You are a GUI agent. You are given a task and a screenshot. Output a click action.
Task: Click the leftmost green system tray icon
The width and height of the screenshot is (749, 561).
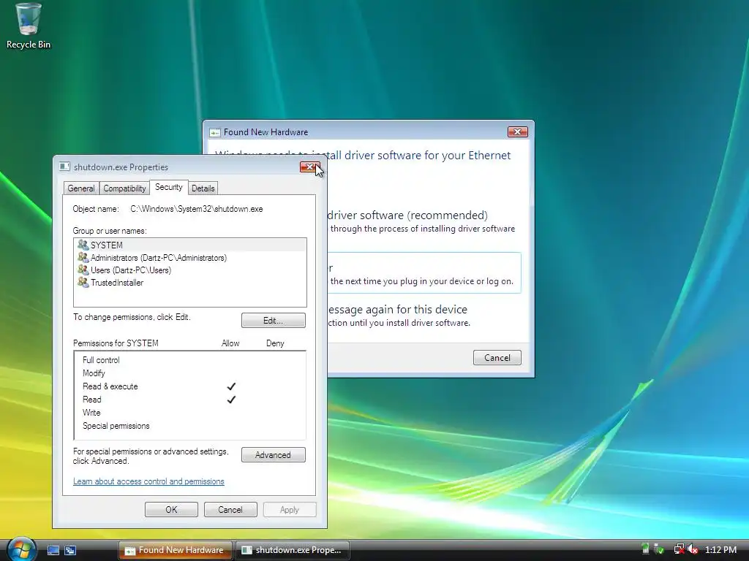(645, 549)
